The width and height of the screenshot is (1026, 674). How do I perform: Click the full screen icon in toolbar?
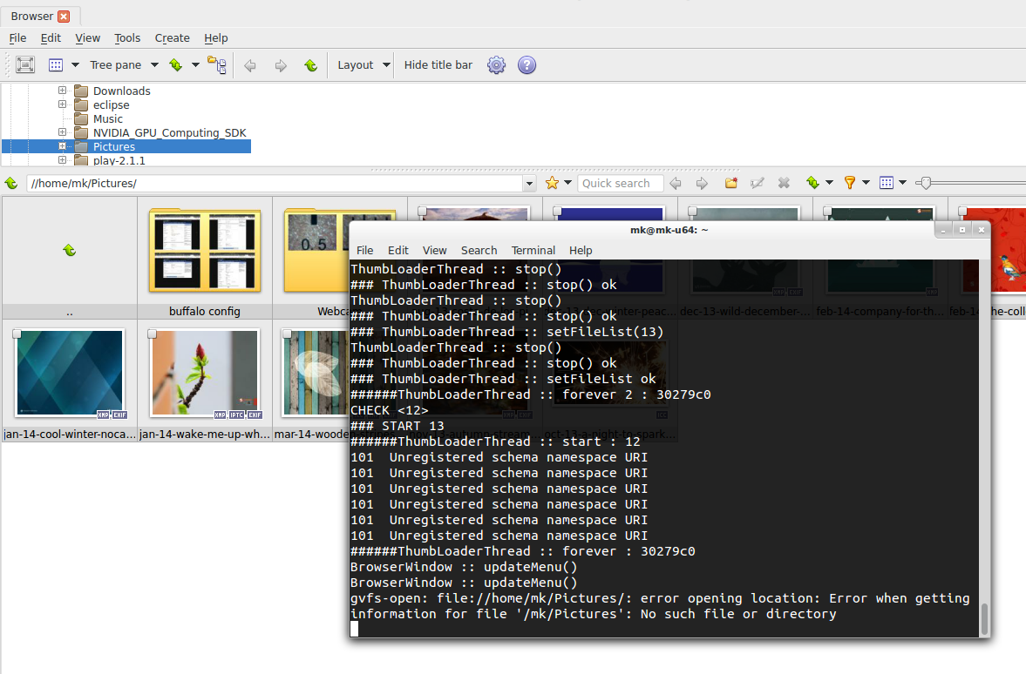(x=25, y=65)
